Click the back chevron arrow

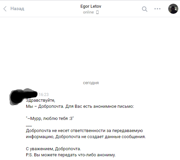(5, 9)
